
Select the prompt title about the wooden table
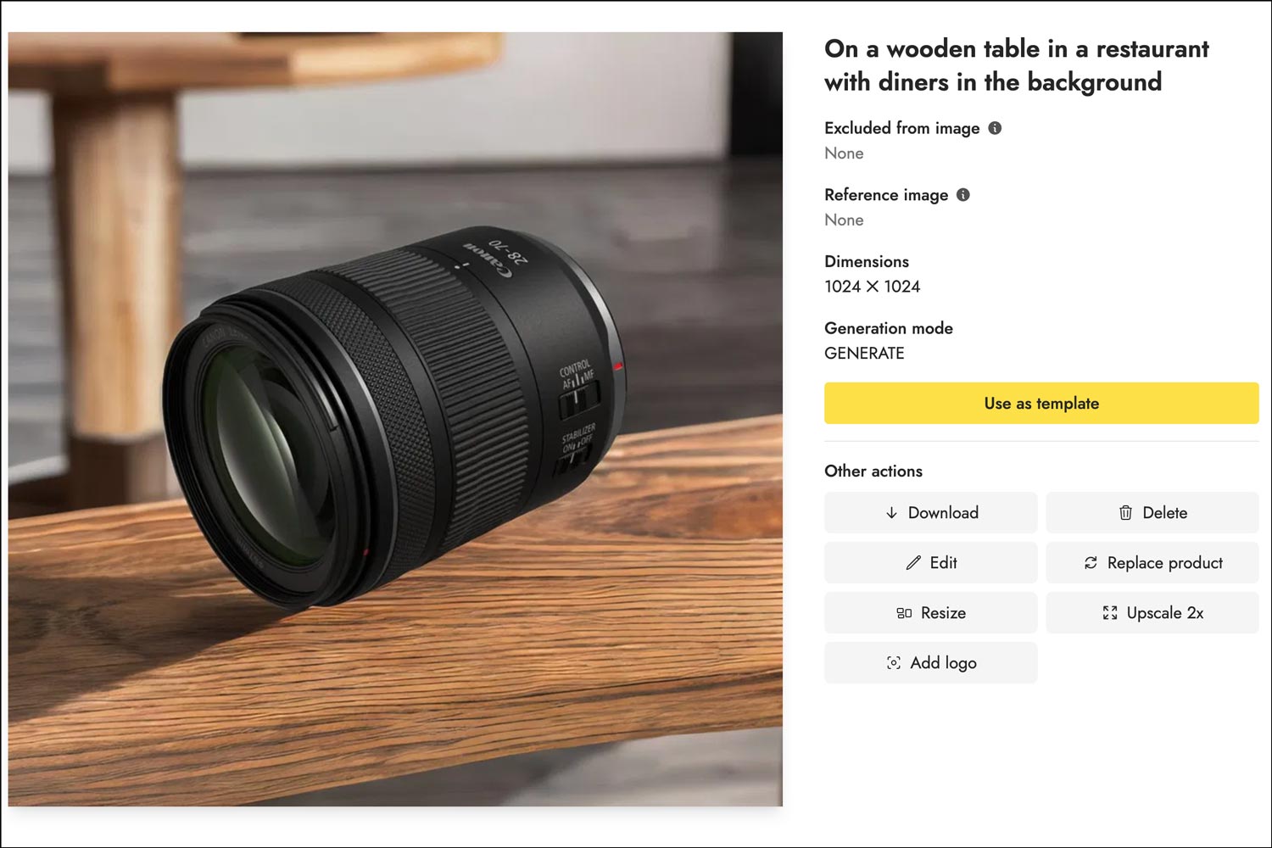(x=1016, y=65)
